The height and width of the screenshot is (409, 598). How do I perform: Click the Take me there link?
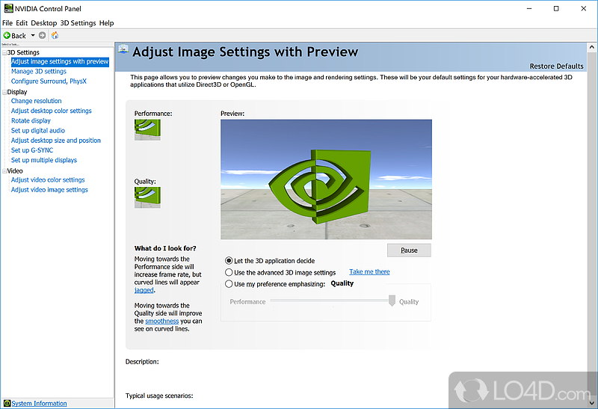point(369,271)
